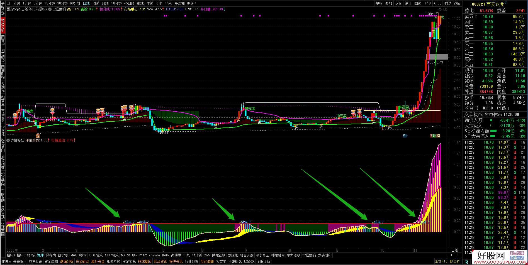Click the 涨跌榜 marker at chart bottom
Image resolution: width=528 pixels, height=265 pixels.
(x=435, y=136)
